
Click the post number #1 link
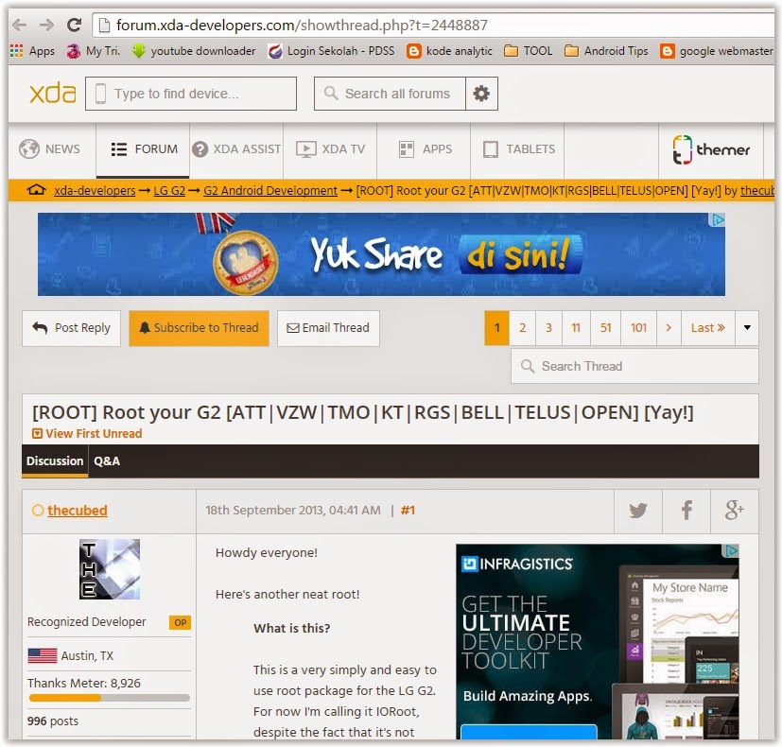click(x=408, y=510)
